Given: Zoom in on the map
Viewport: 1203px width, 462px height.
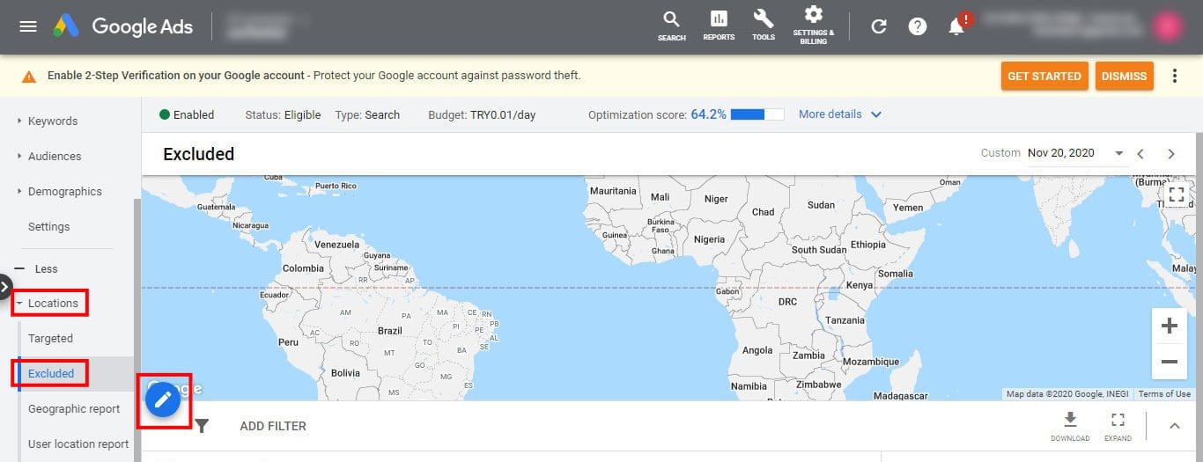Looking at the screenshot, I should pyautogui.click(x=1169, y=326).
